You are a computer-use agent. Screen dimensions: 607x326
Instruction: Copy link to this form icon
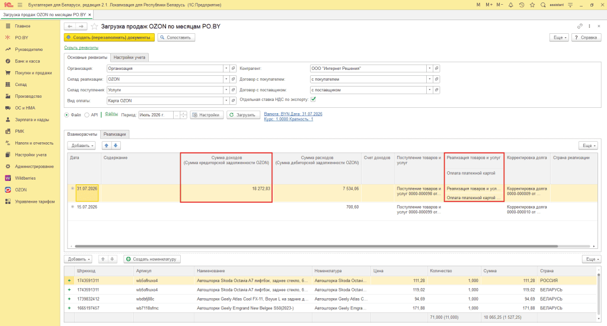[580, 26]
